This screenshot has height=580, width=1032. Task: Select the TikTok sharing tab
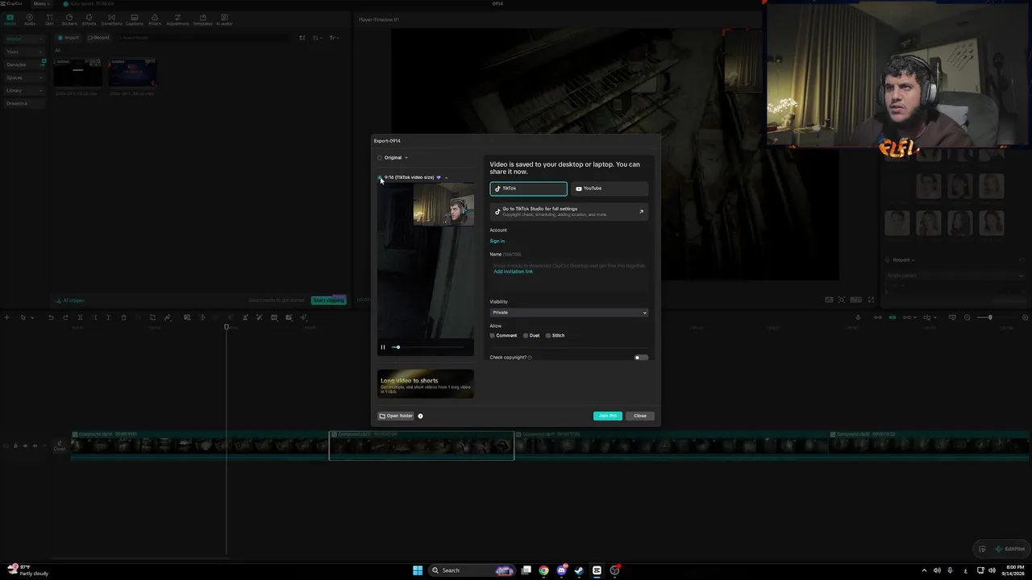528,188
